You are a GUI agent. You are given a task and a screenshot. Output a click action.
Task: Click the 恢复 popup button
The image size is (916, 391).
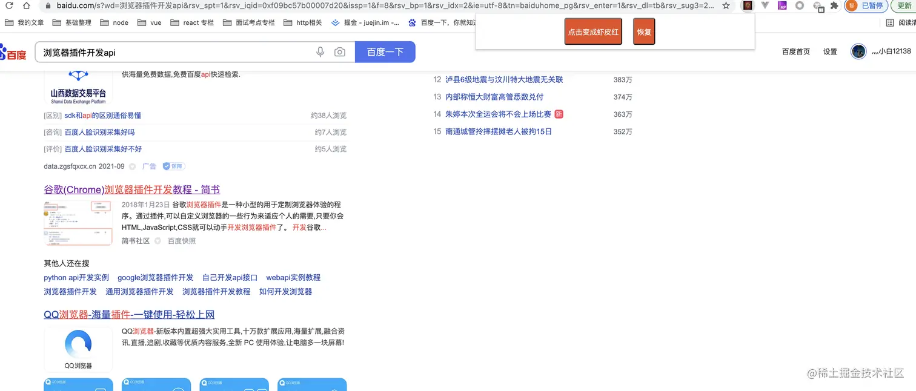point(644,31)
